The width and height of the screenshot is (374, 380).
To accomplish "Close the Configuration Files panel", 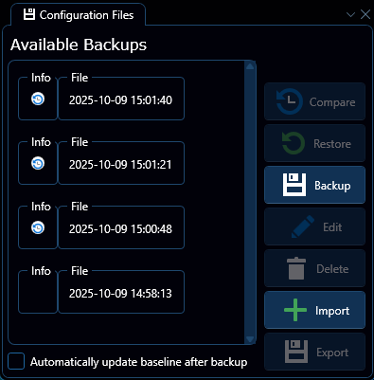I will (x=365, y=14).
